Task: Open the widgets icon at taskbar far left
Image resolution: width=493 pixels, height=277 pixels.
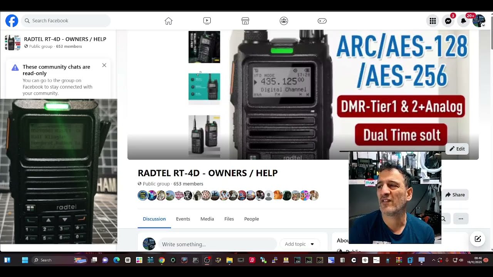Action: (x=7, y=260)
